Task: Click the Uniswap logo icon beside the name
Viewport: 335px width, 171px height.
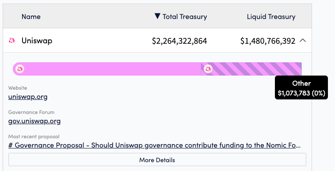Action: pos(12,40)
